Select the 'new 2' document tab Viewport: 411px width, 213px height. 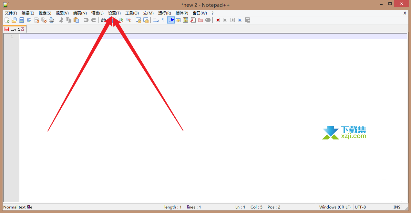click(x=14, y=29)
